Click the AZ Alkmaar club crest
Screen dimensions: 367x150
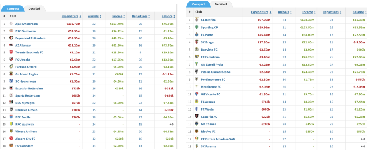point(11,45)
